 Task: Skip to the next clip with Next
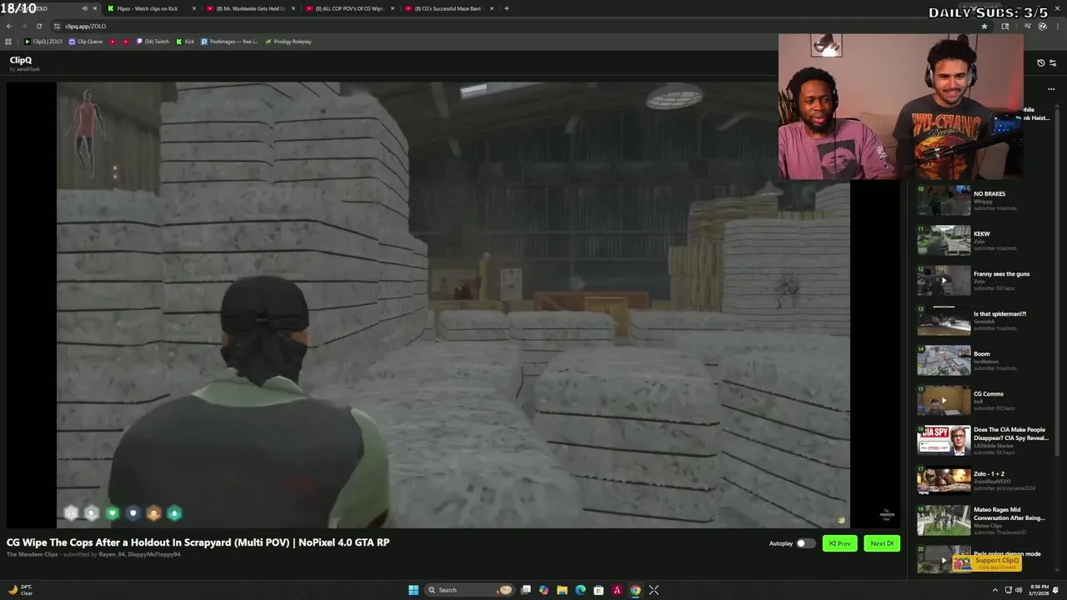882,543
